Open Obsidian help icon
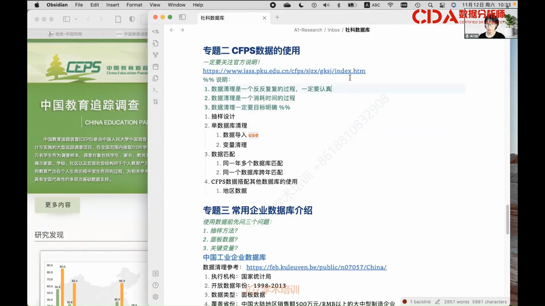 click(x=155, y=285)
